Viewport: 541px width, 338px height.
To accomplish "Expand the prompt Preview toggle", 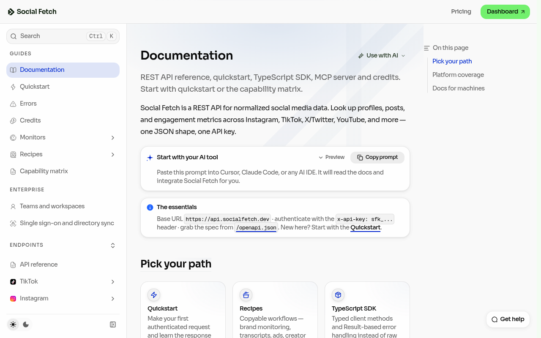I will click(x=332, y=157).
